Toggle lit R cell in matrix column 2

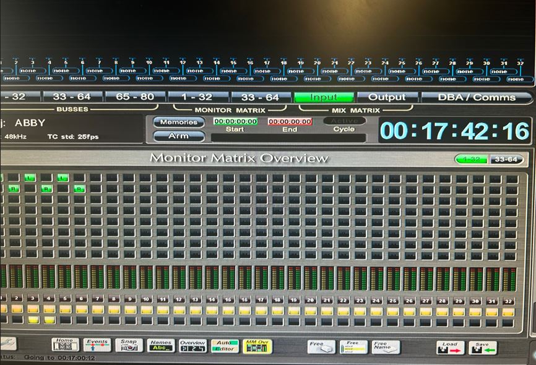click(14, 189)
